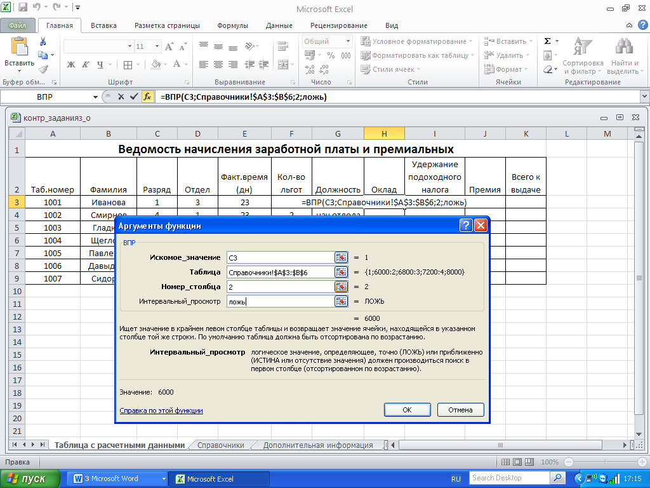
Task: Click the zoom slider in status bar
Action: (x=605, y=462)
